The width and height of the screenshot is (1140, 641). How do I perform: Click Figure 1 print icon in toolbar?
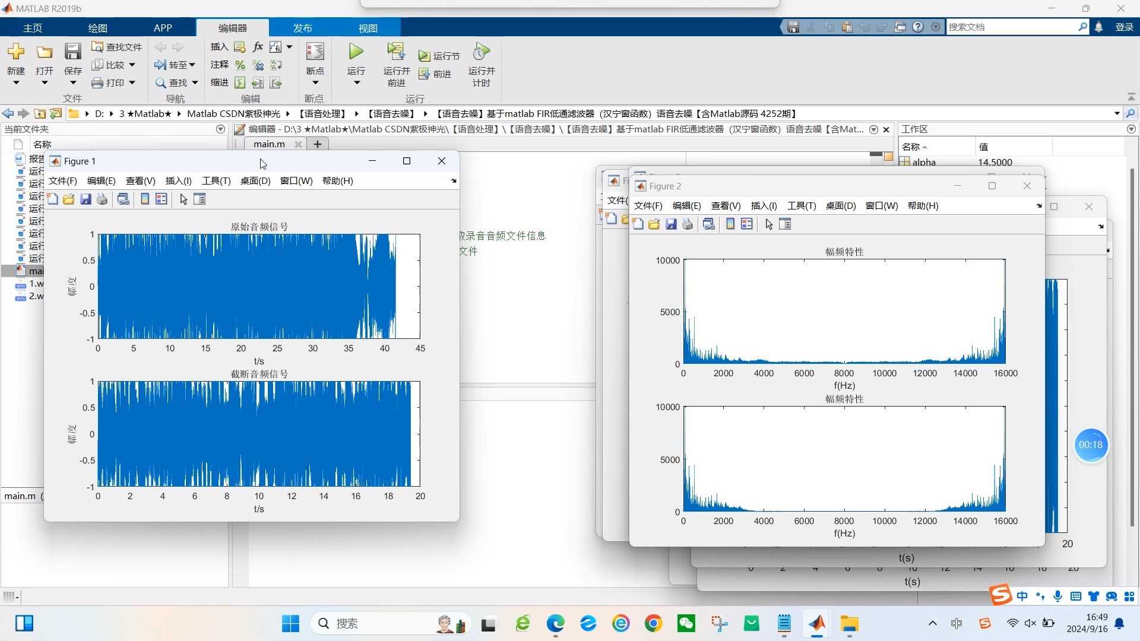click(102, 199)
